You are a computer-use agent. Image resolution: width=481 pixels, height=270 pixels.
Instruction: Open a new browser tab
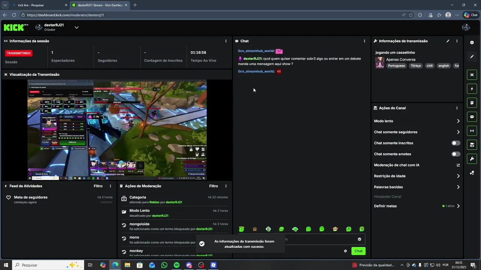(135, 5)
